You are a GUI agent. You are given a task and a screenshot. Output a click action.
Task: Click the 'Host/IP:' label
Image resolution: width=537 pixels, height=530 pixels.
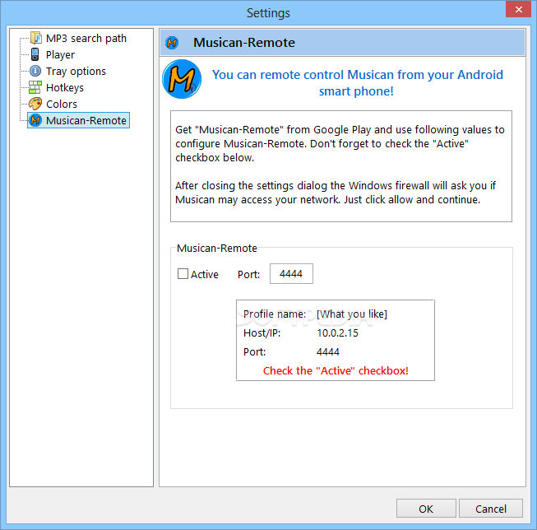pyautogui.click(x=262, y=332)
